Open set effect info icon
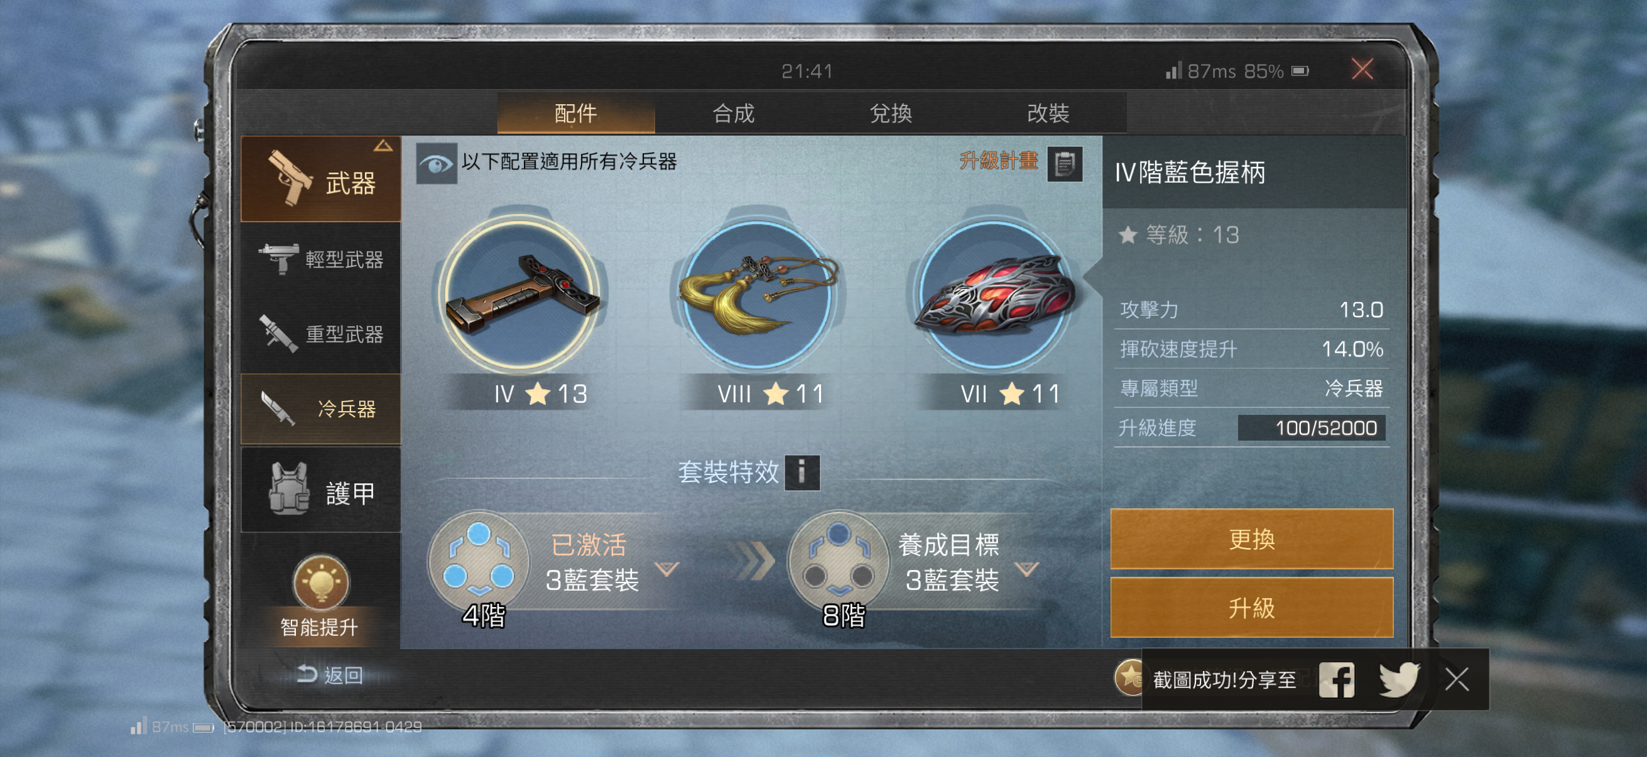Screen dimensions: 1647x757 click(x=801, y=472)
